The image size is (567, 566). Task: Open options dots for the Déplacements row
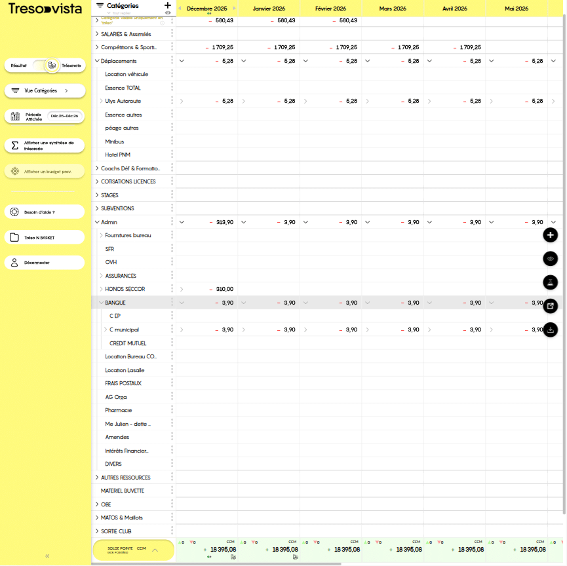[172, 61]
